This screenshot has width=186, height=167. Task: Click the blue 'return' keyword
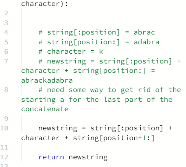coord(51,157)
